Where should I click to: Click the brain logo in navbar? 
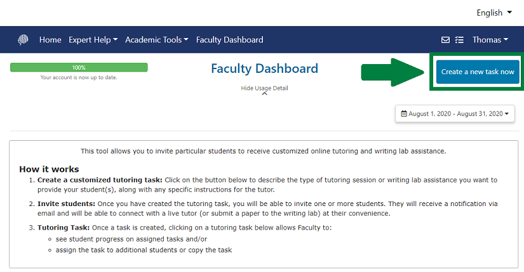tap(23, 40)
